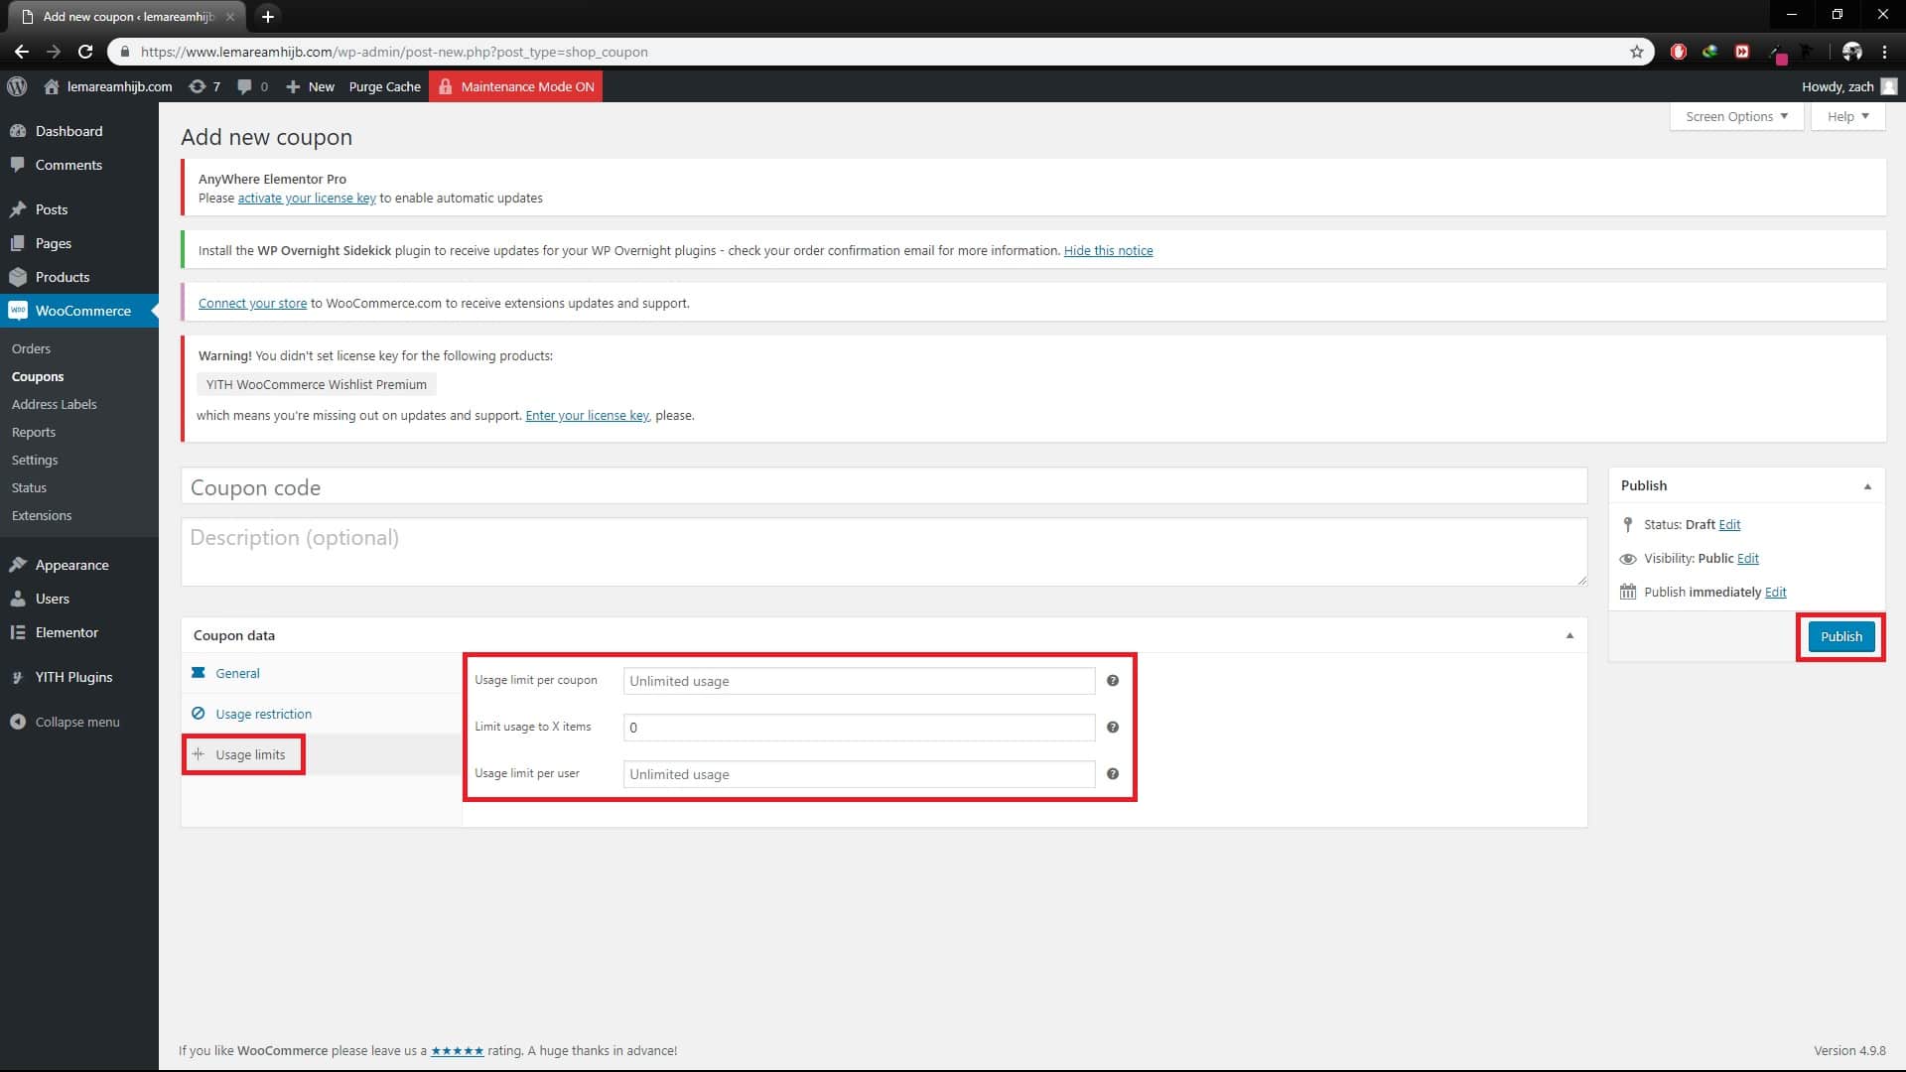Switch to the Usage limits tab

(250, 754)
